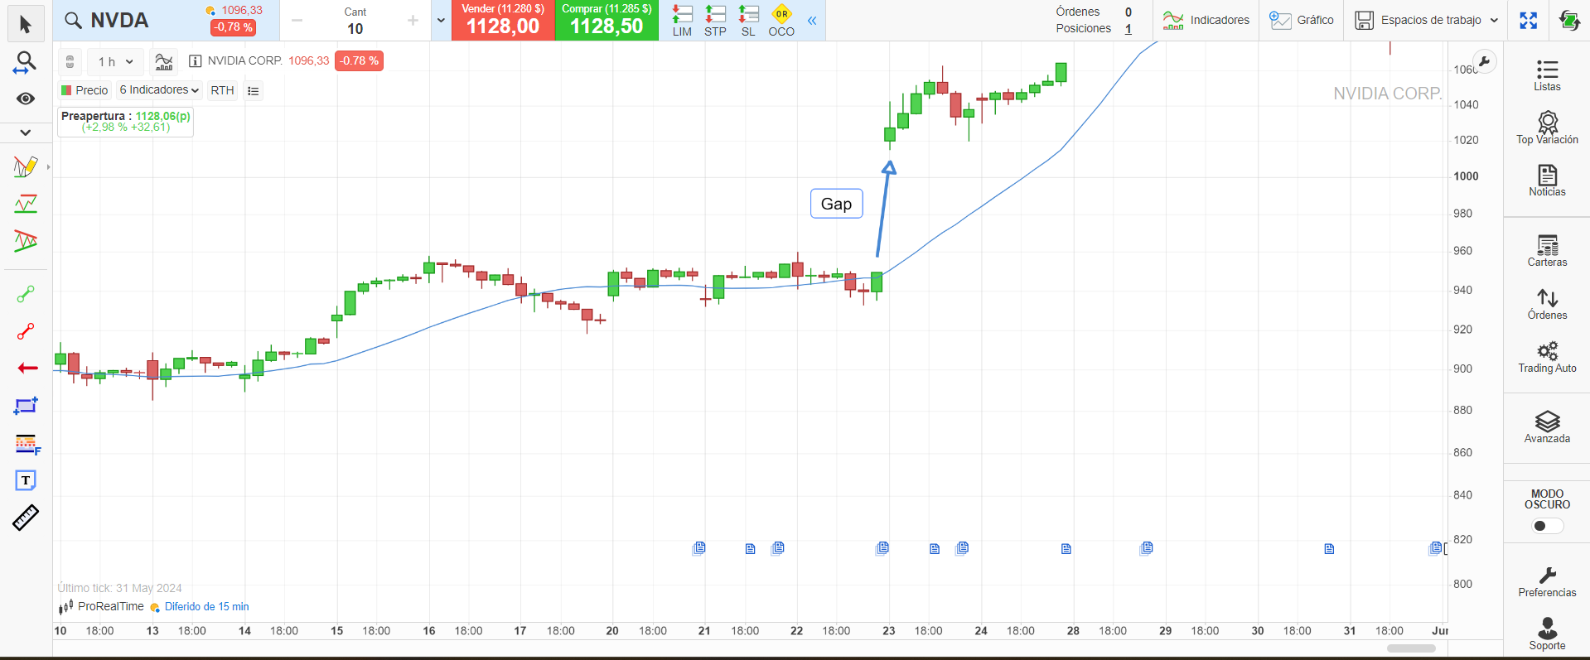Click the Diferido de 15 min link
Viewport: 1590px width, 660px height.
click(x=206, y=607)
